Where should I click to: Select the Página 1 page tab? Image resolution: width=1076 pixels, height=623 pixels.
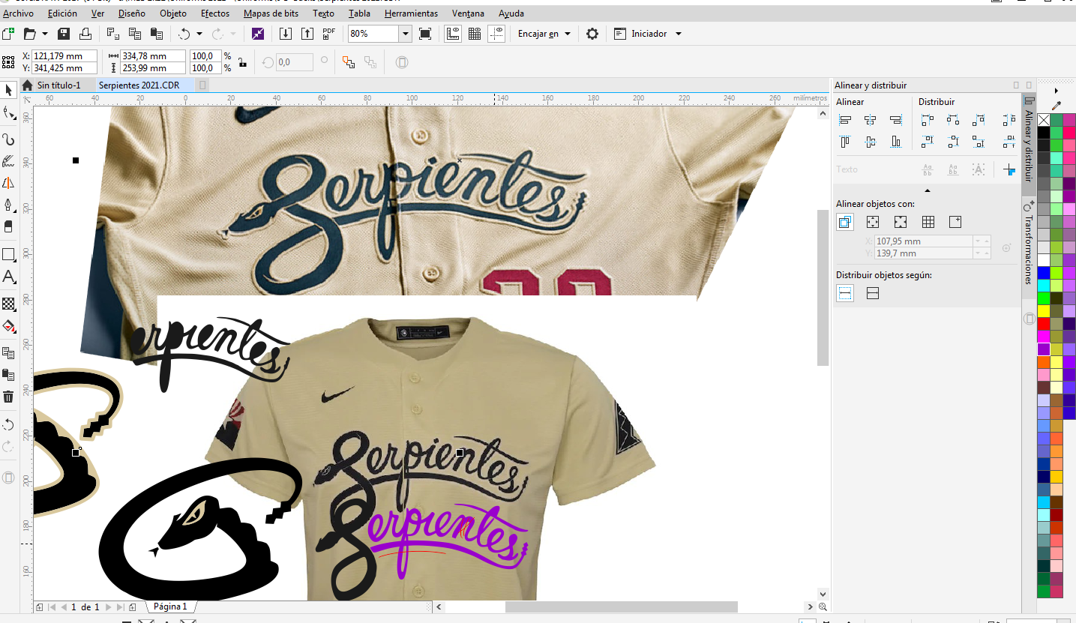point(170,607)
